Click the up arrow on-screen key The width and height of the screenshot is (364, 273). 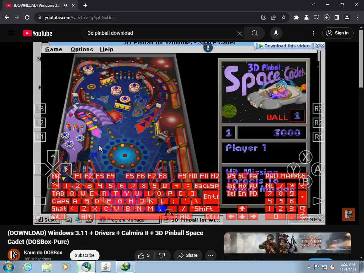(242, 209)
